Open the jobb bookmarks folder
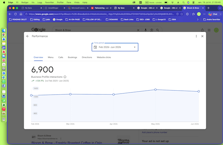 (x=46, y=19)
